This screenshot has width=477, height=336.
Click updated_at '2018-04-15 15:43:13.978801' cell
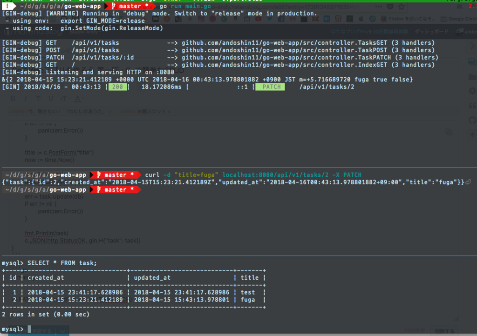point(182,300)
